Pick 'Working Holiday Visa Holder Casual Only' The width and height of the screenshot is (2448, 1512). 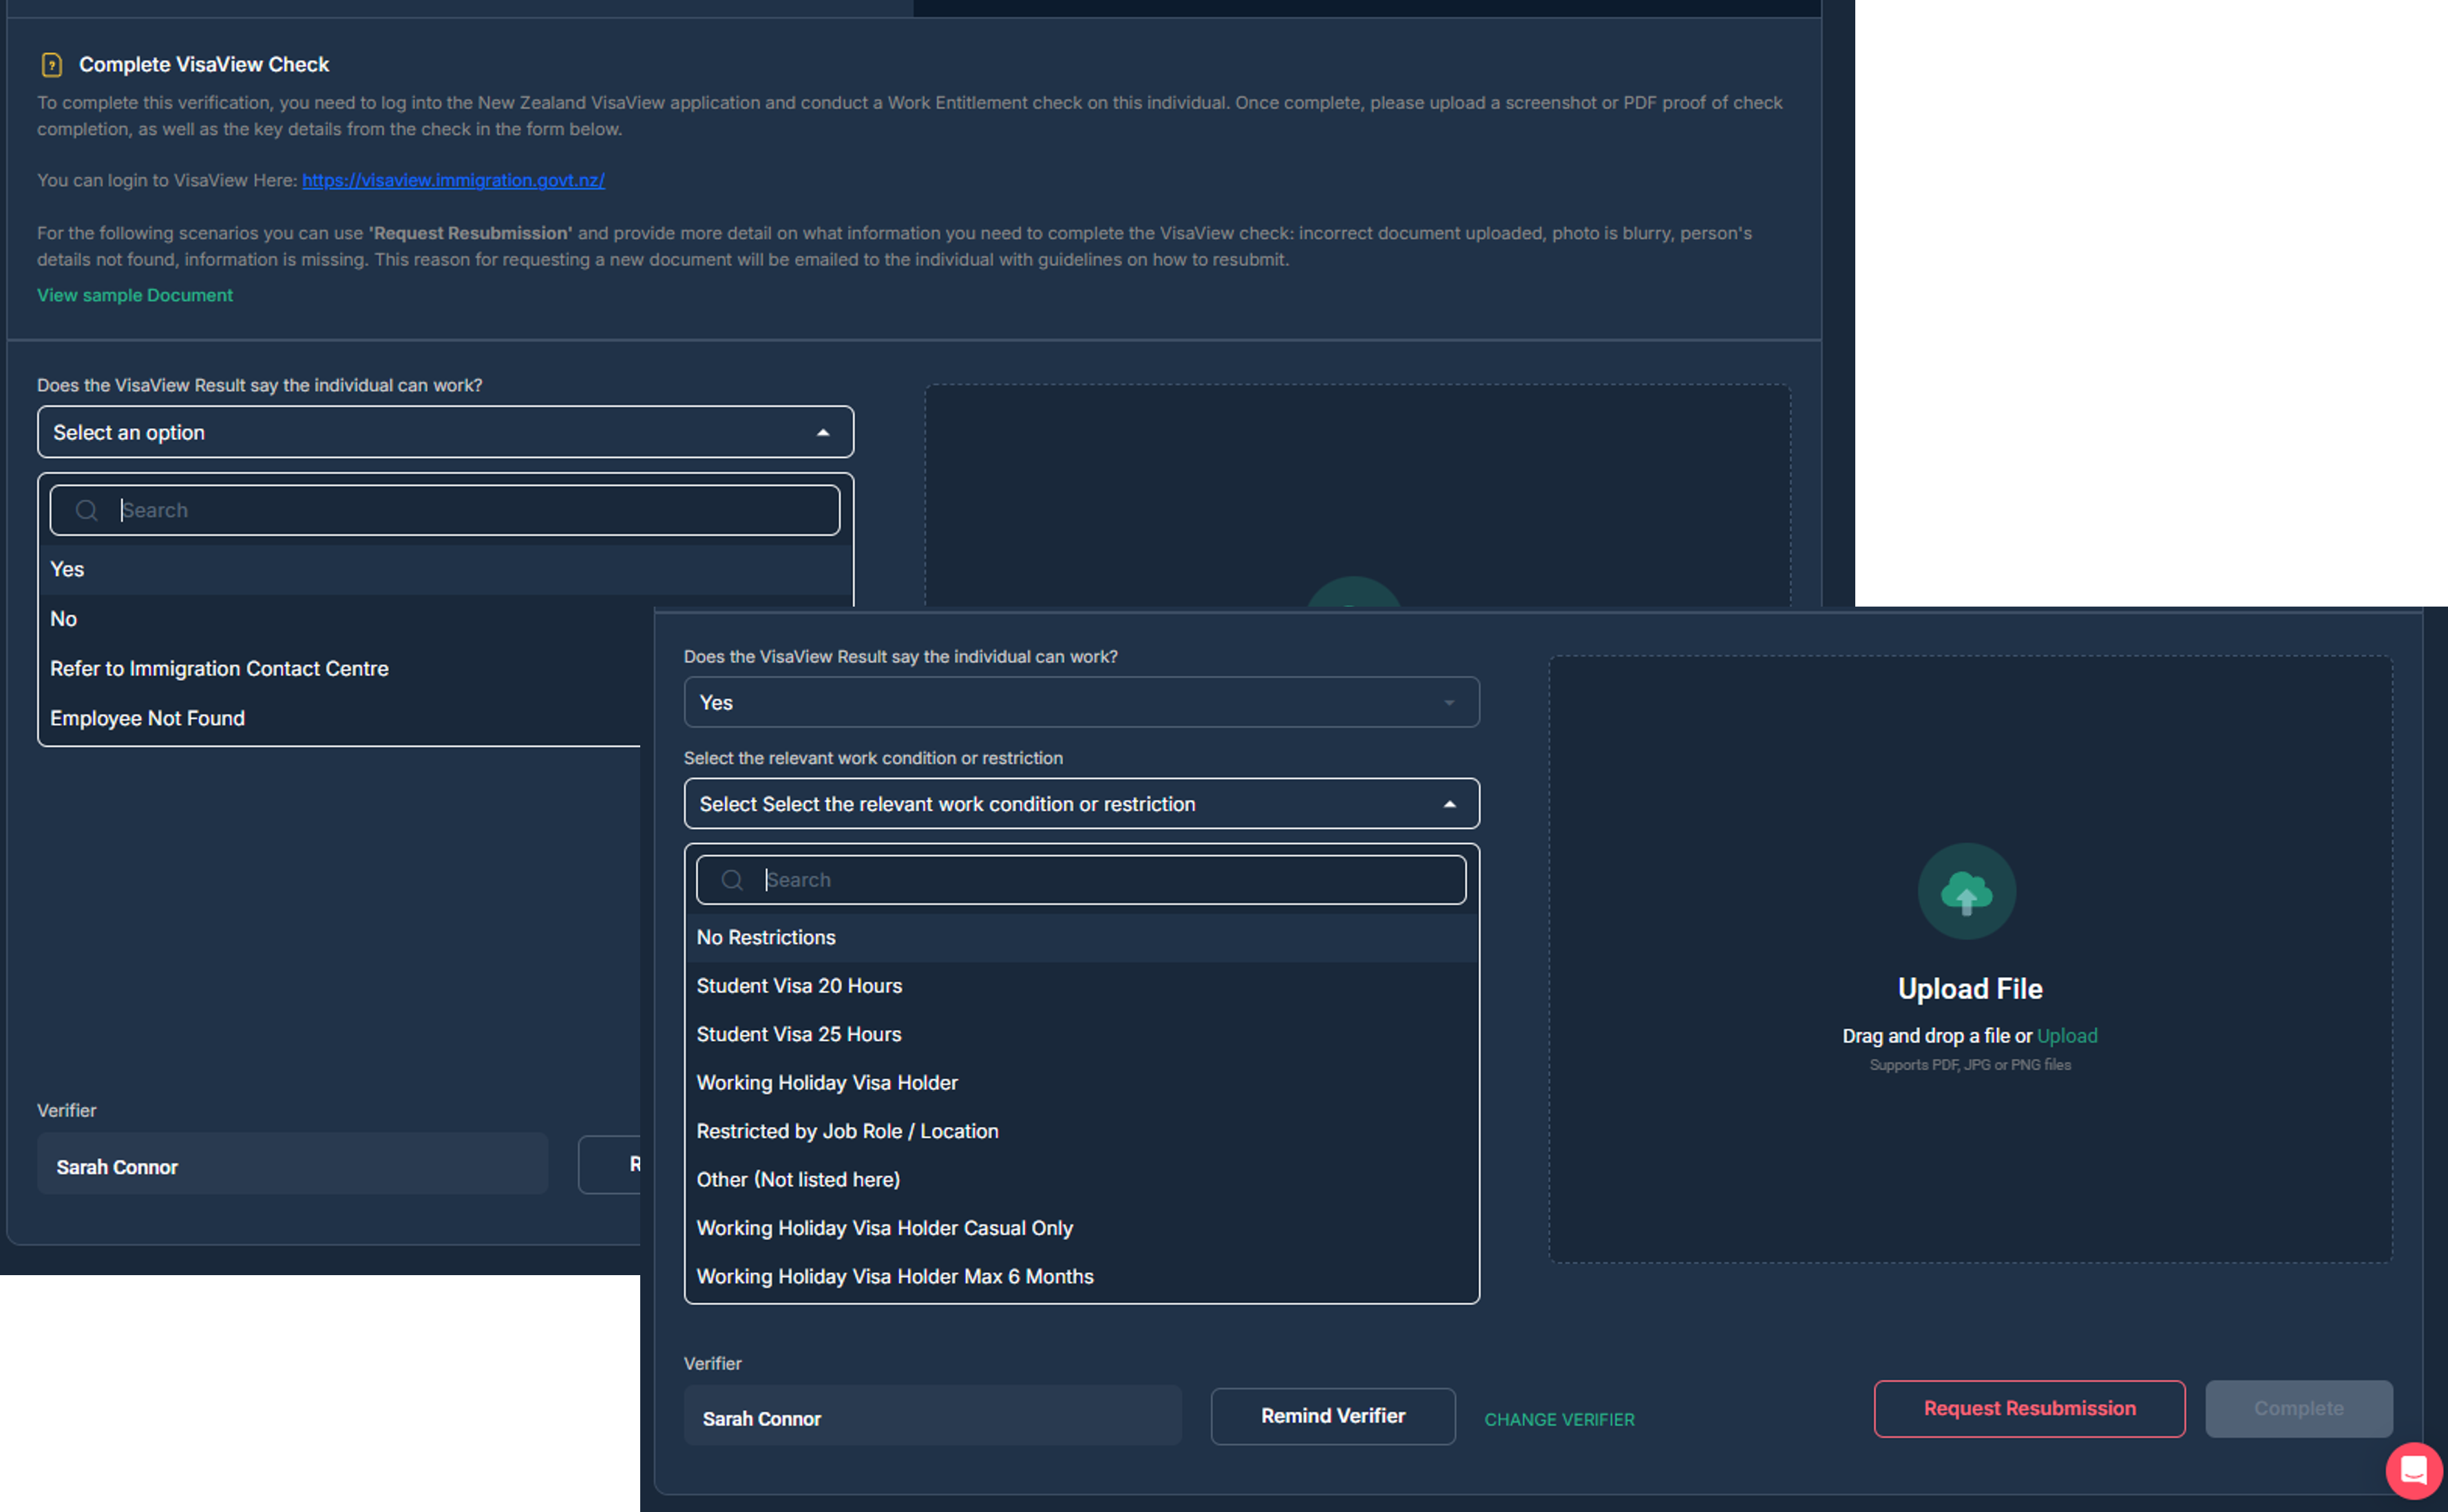(1081, 1228)
